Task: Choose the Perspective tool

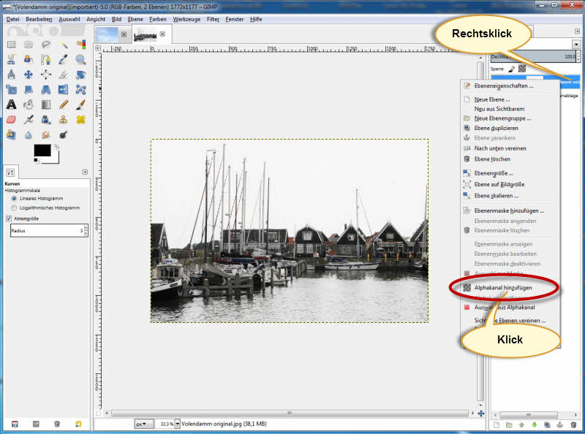Action: [46, 89]
